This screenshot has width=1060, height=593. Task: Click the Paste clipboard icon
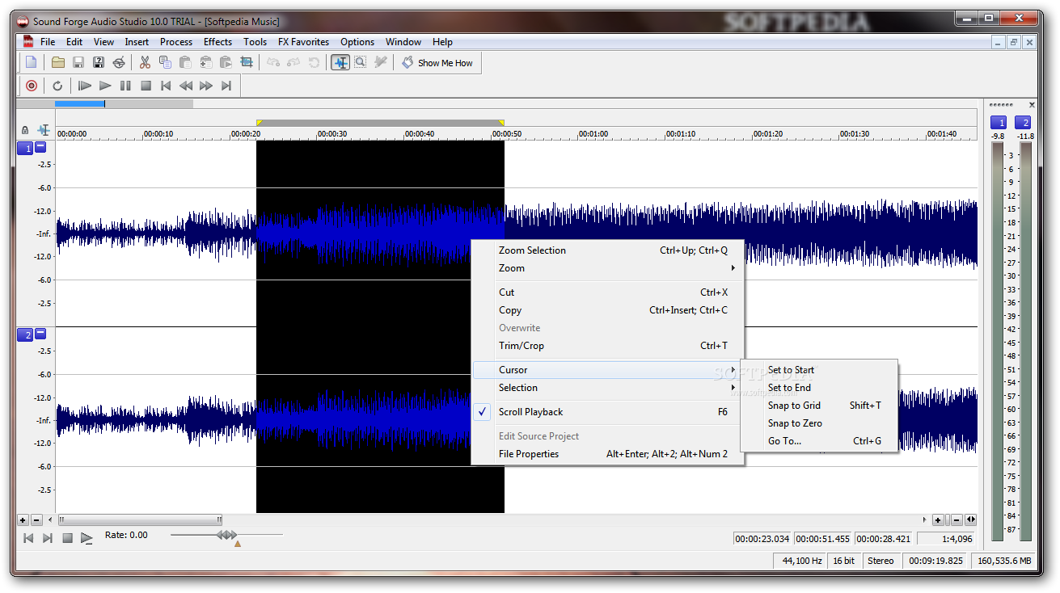point(185,62)
